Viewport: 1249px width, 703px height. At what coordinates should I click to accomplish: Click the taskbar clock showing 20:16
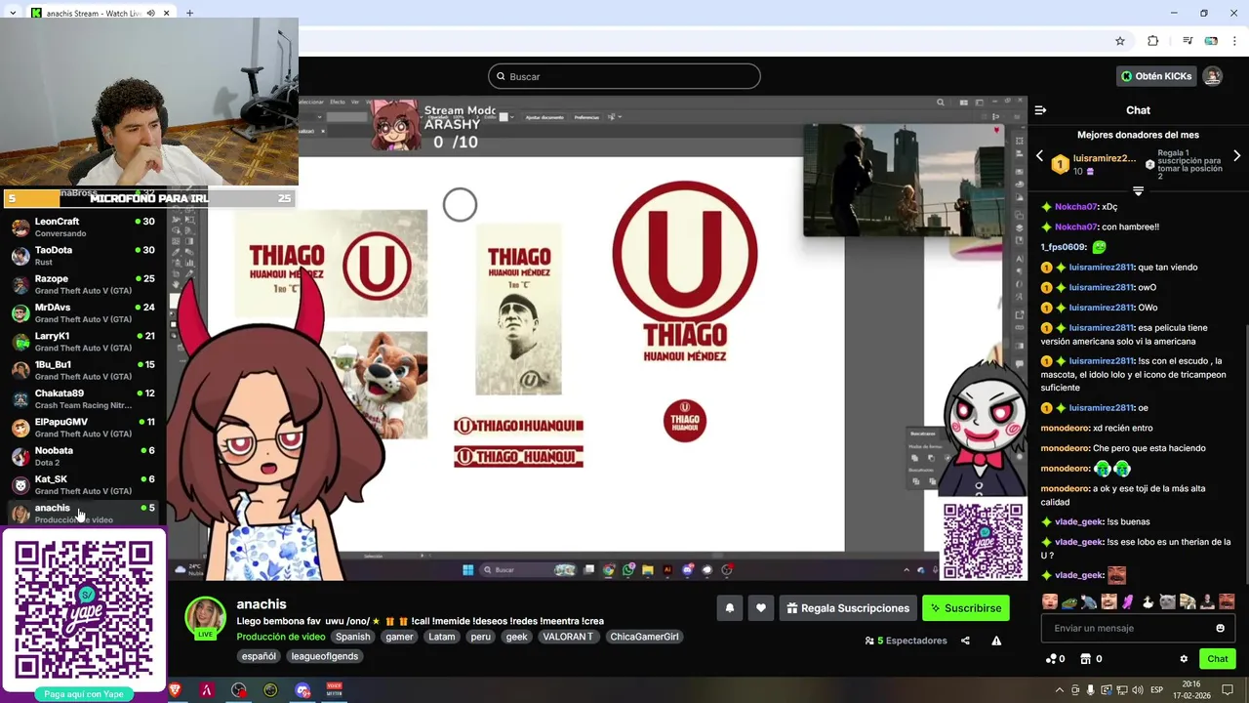tap(1191, 689)
